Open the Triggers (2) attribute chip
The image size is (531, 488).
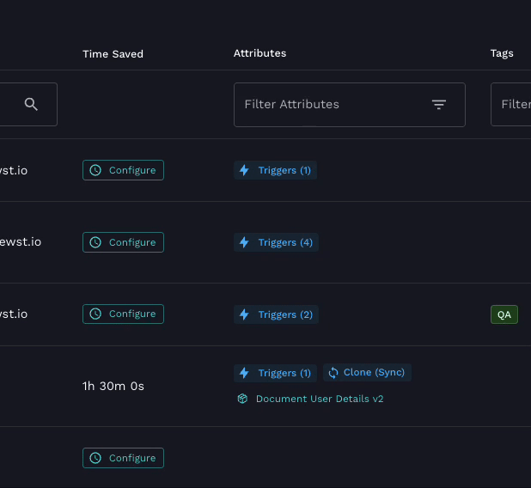(276, 314)
